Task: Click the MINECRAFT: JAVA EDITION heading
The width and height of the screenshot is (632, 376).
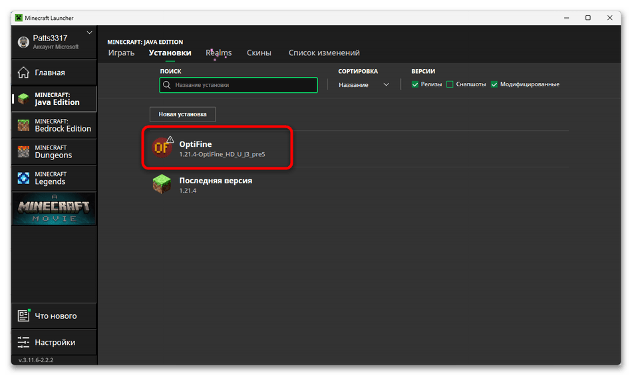Action: coord(145,42)
